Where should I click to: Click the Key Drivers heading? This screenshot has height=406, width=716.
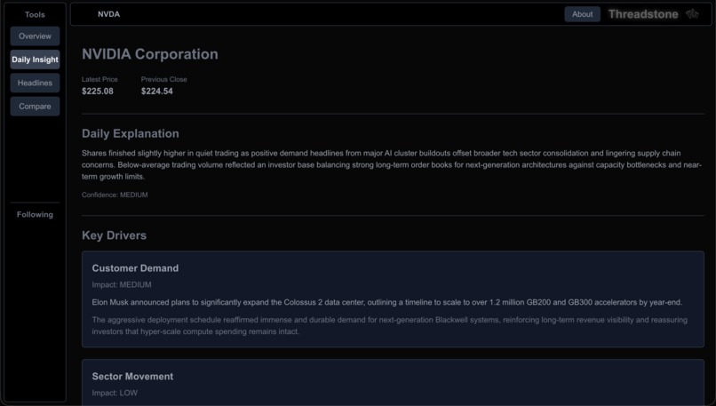pos(115,235)
